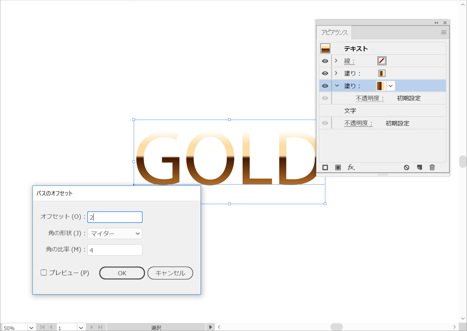Click the Offset value input field
The width and height of the screenshot is (467, 331).
click(115, 217)
